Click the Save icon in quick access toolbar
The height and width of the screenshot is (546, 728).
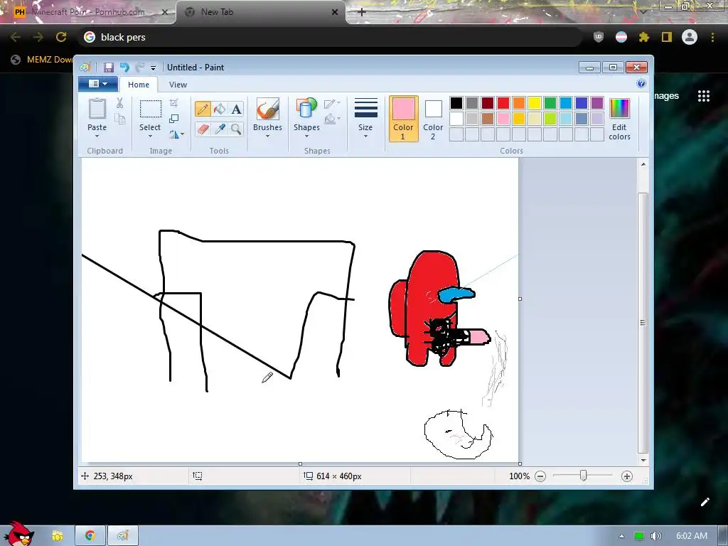click(108, 68)
